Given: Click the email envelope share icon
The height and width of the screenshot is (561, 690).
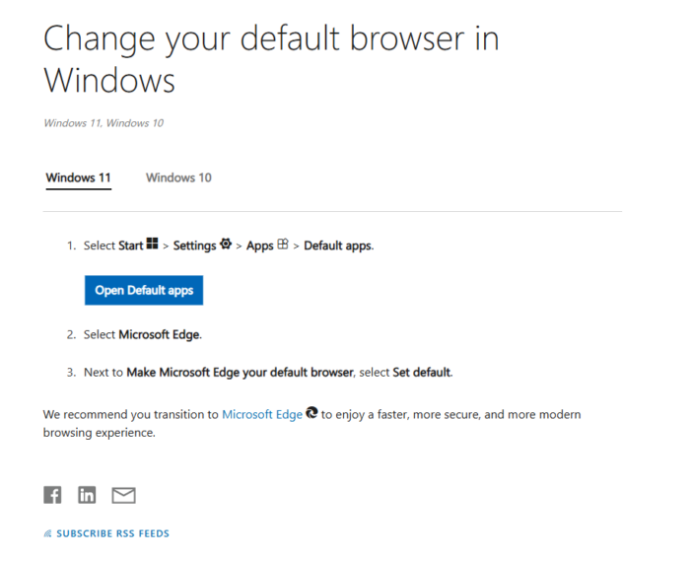Looking at the screenshot, I should click(x=123, y=495).
